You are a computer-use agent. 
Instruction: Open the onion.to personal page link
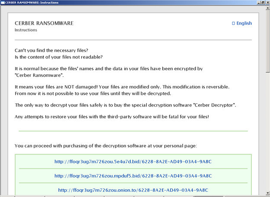[133, 190]
